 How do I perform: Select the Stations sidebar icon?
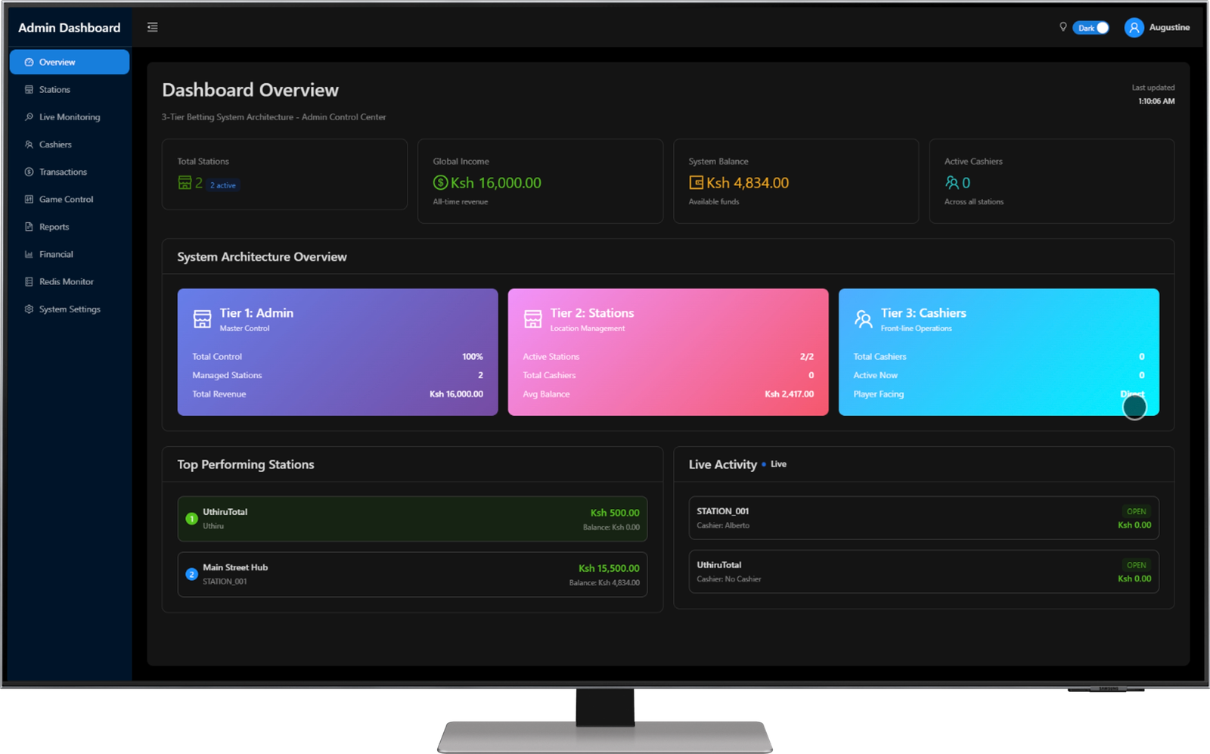point(29,89)
